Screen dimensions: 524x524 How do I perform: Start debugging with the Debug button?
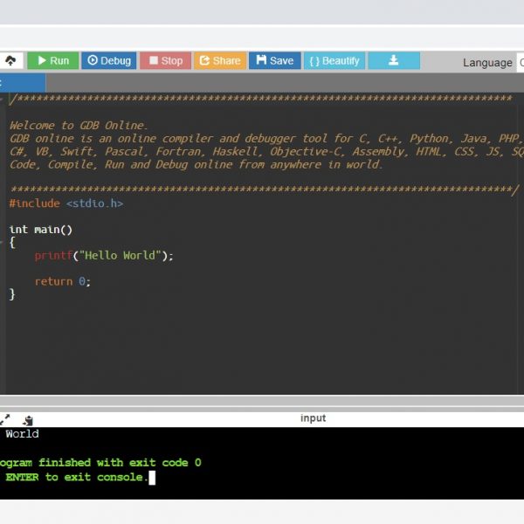(x=108, y=60)
